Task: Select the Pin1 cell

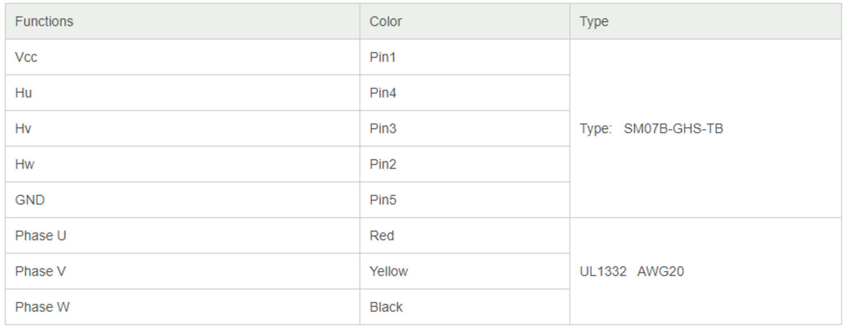Action: (383, 57)
